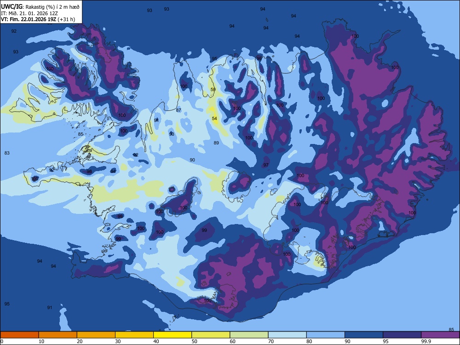The height and width of the screenshot is (345, 460).
Task: Click the '50' legend tick label
Action: (x=195, y=341)
